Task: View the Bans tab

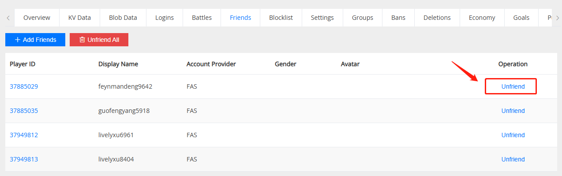Action: tap(398, 18)
